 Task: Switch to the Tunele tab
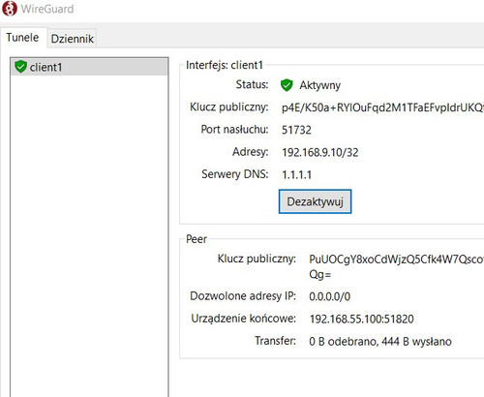point(22,38)
